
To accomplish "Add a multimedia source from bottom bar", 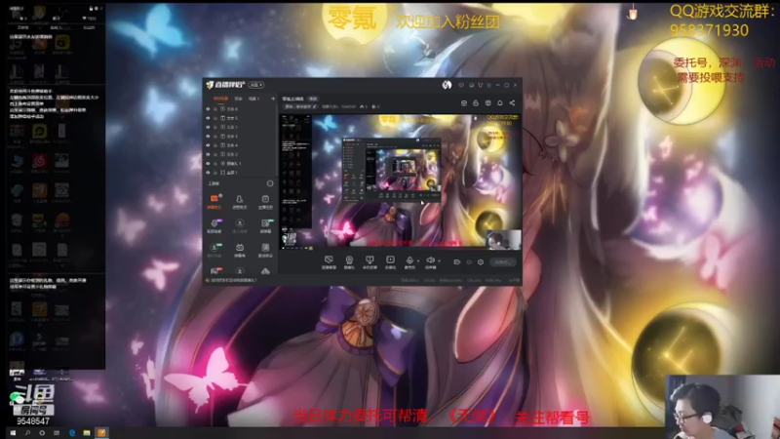I will click(x=391, y=262).
